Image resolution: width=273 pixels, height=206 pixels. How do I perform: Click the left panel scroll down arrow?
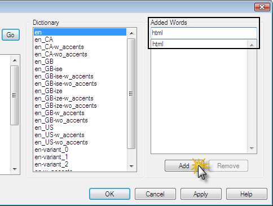(15, 169)
